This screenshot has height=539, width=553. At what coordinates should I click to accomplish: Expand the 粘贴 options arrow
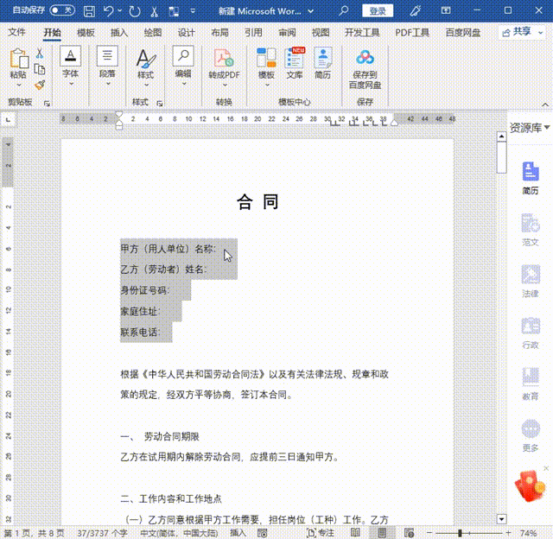pyautogui.click(x=19, y=85)
